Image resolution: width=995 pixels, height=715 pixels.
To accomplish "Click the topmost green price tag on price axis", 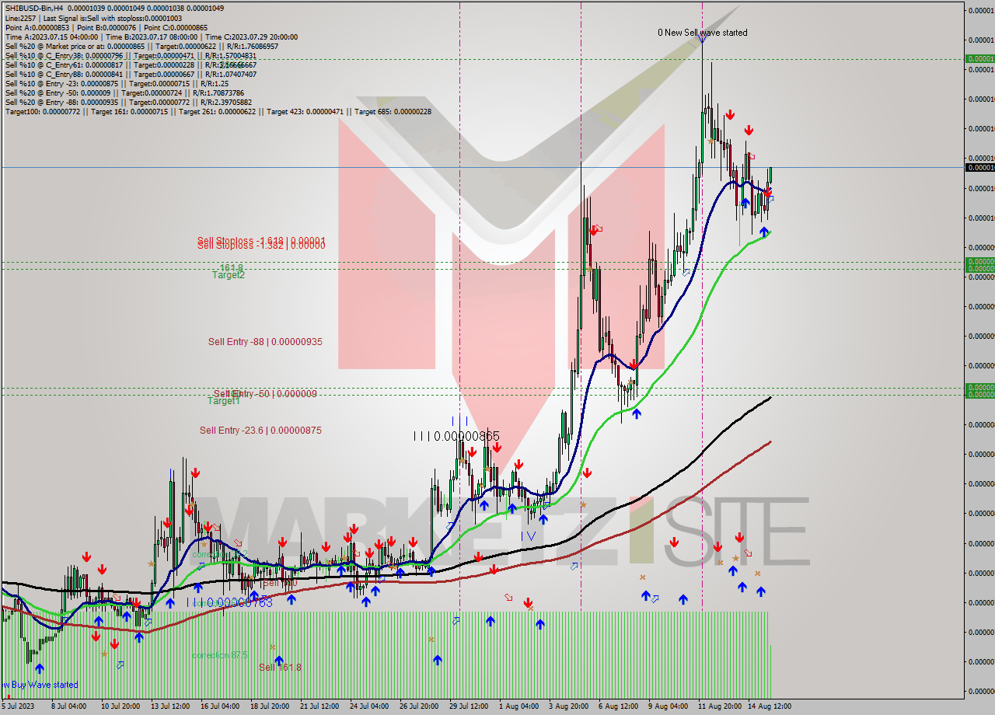I will point(979,59).
